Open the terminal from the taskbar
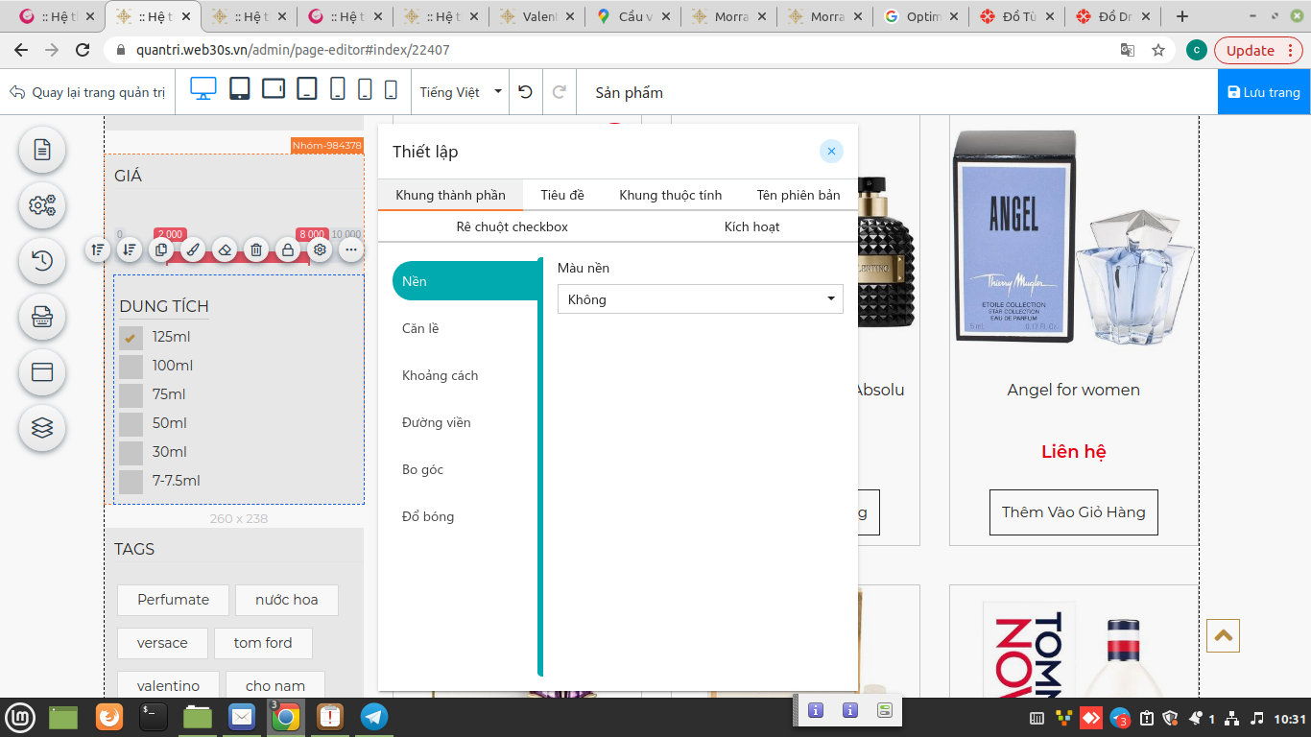This screenshot has height=737, width=1311. click(x=154, y=717)
